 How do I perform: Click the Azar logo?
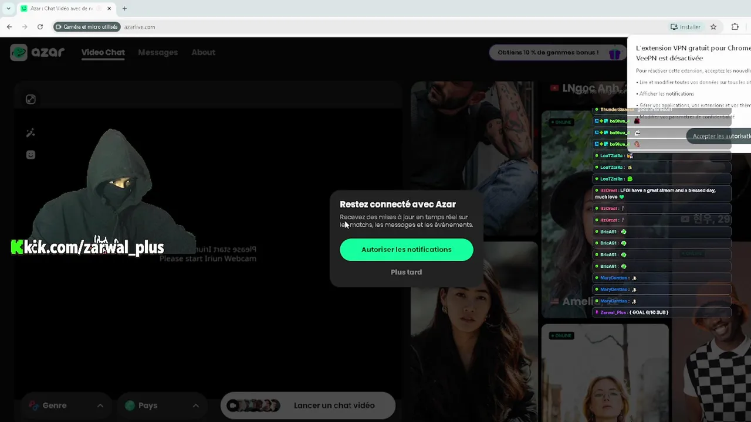point(38,52)
